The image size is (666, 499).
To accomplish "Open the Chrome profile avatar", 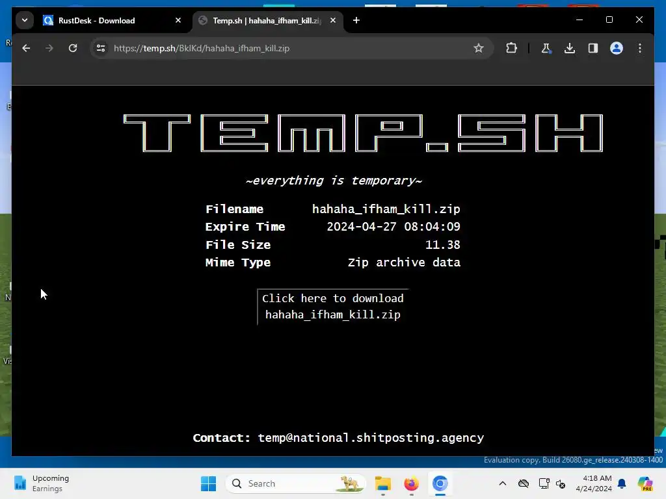I will pos(617,48).
